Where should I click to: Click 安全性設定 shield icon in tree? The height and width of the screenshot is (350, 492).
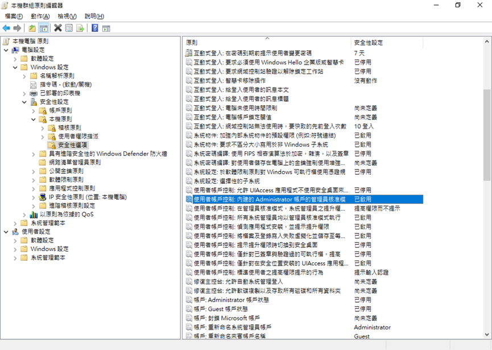pyautogui.click(x=34, y=102)
